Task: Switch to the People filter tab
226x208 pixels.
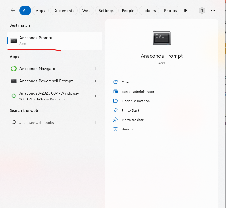Action: pyautogui.click(x=128, y=11)
